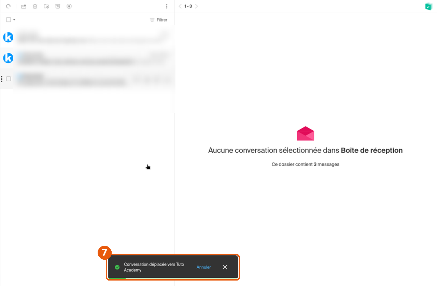Click "Aucune conversation sélectionnée dans Boîte de réception" text

pos(306,150)
